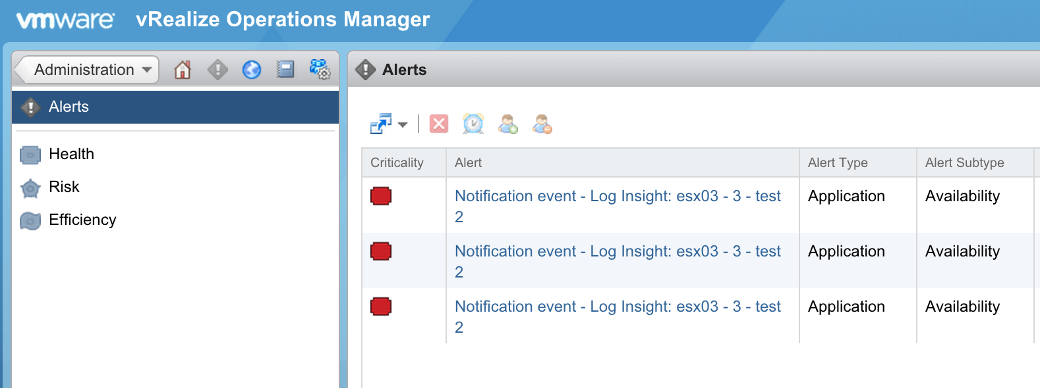Open Alerts from the diamond toolbar icon
This screenshot has height=388, width=1040.
point(217,70)
